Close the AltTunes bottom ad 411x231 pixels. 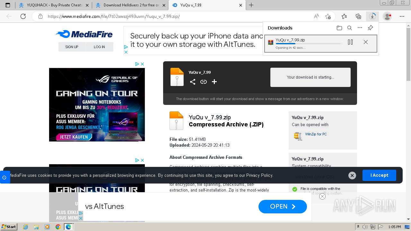click(322, 196)
